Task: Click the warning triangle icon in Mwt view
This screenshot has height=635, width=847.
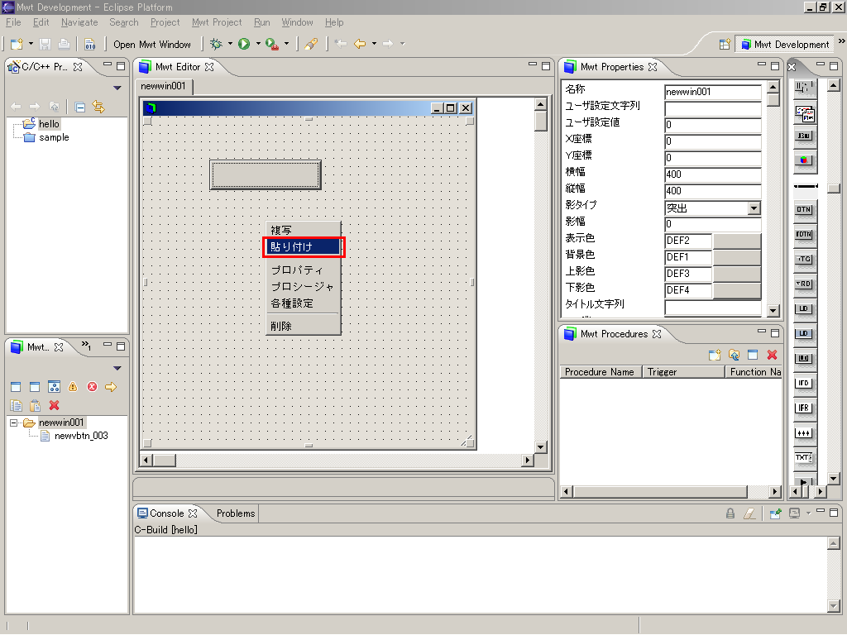Action: point(73,387)
